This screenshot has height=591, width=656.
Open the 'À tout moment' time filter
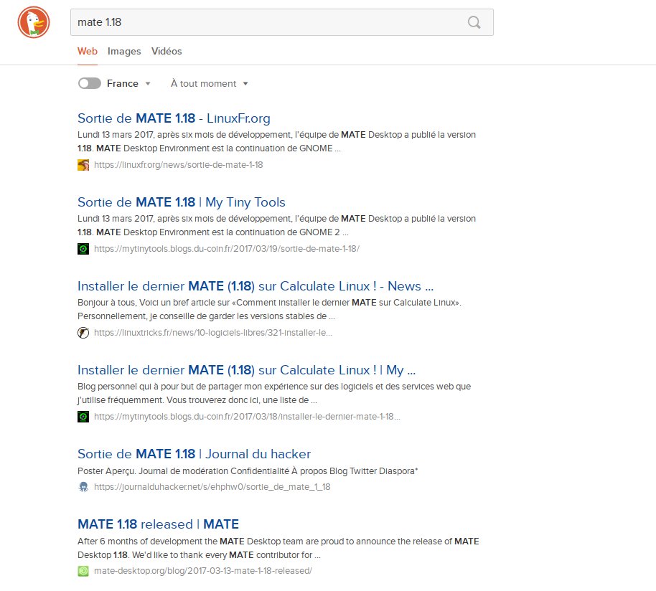coord(209,83)
